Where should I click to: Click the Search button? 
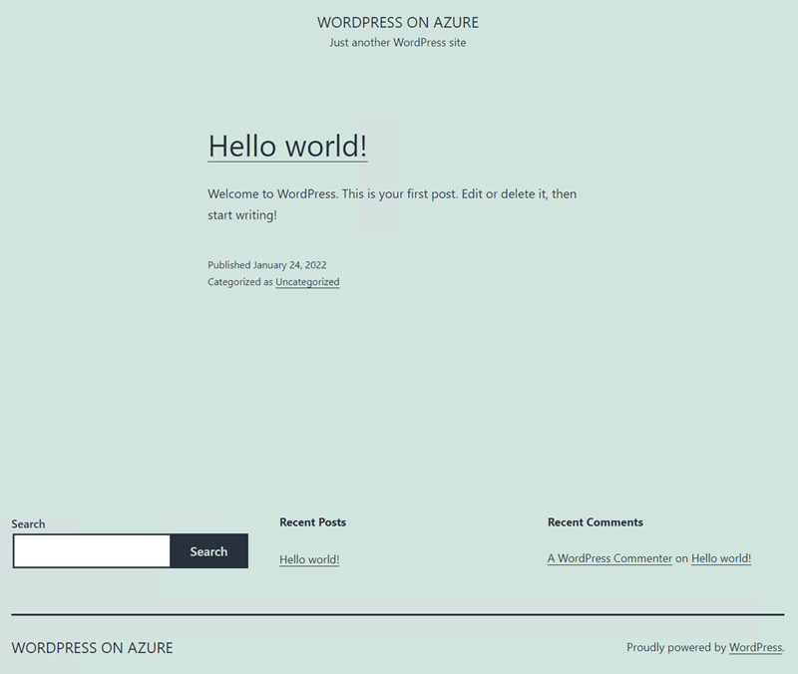208,550
